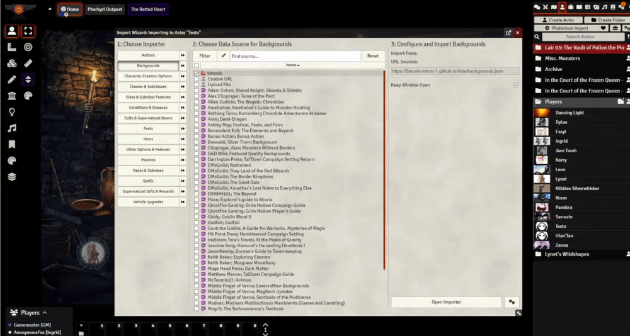
Task: Click the magic wand icon beside Filter
Action: (224, 56)
